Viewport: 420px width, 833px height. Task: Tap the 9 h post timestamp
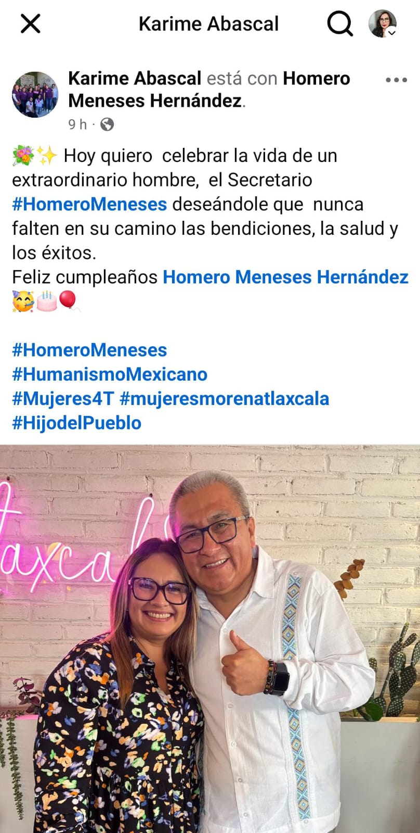pyautogui.click(x=77, y=124)
